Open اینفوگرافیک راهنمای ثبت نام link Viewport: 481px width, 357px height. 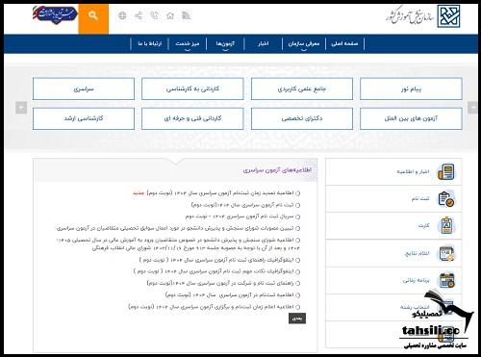tap(216, 260)
